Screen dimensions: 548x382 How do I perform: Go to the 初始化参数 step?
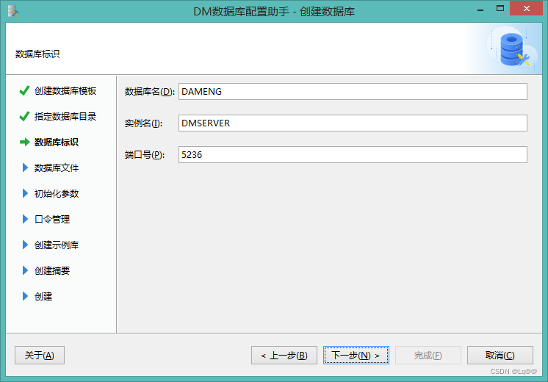(x=57, y=193)
